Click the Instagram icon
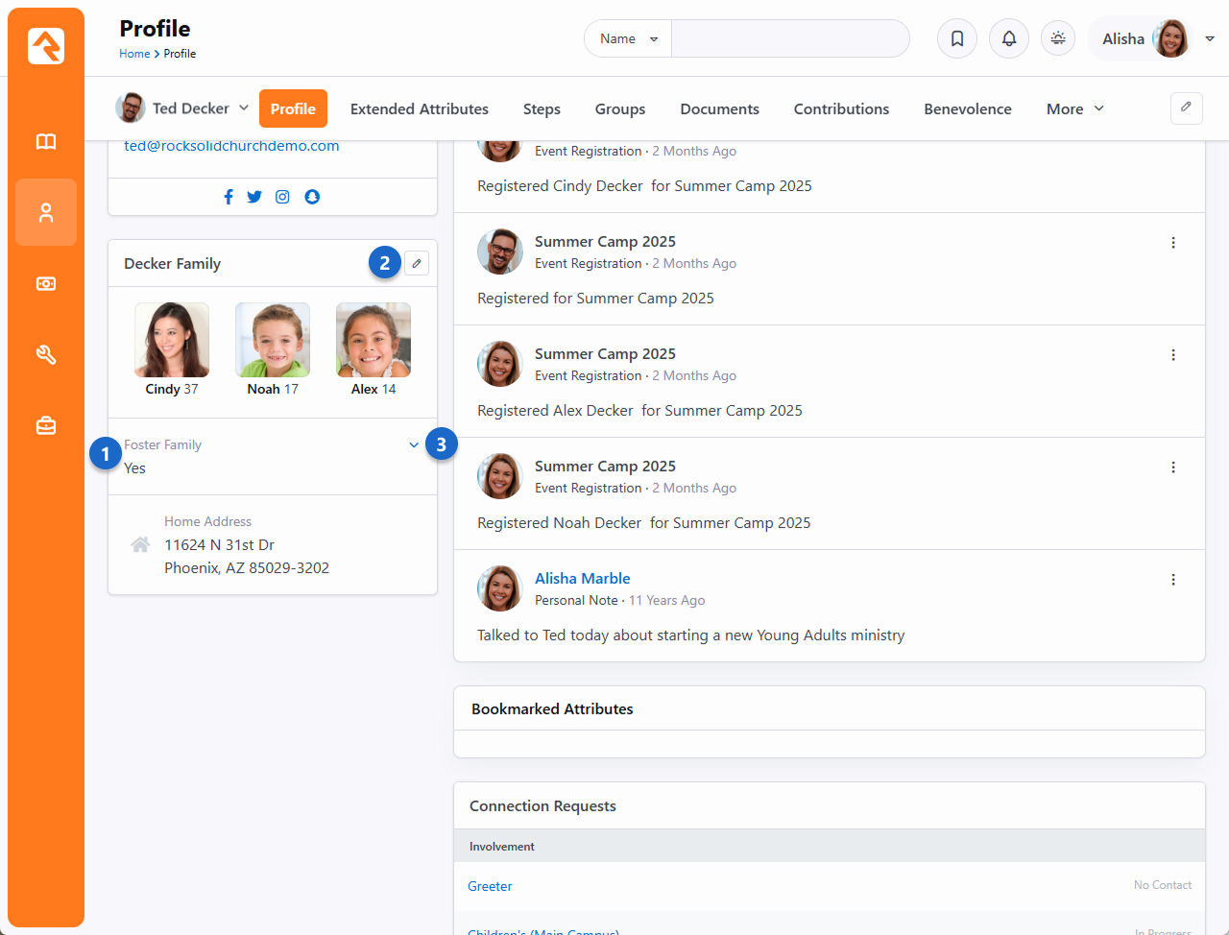The image size is (1229, 935). coord(282,197)
